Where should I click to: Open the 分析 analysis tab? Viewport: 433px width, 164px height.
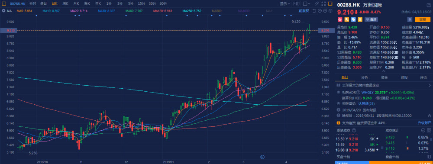pyautogui.click(x=365, y=77)
